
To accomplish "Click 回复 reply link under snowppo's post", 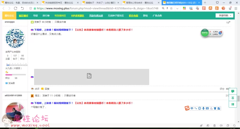I will pos(47,89).
